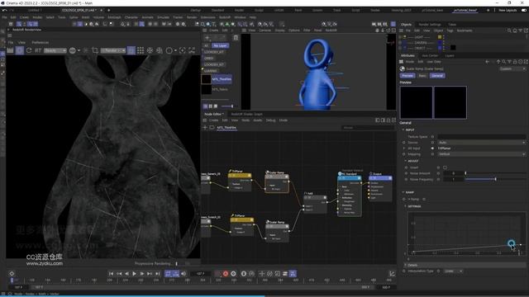Collapse the RAMP section expander

click(x=403, y=192)
